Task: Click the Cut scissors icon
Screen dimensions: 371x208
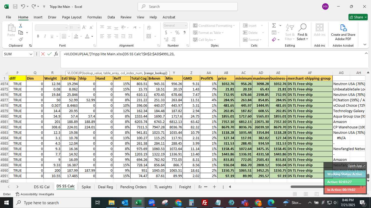Action: tap(20, 26)
